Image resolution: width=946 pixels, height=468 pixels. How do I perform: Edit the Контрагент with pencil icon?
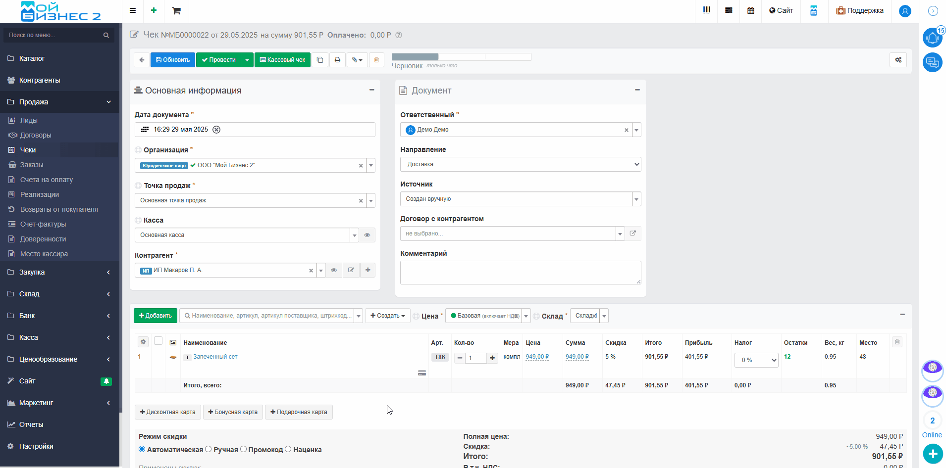[x=351, y=270]
